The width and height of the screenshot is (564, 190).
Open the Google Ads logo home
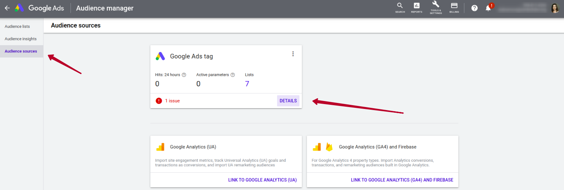coord(19,8)
